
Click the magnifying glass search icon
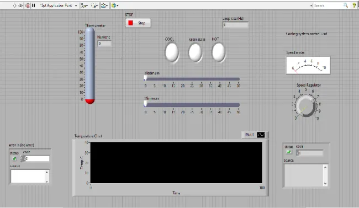(346, 6)
